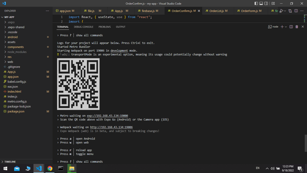The height and width of the screenshot is (173, 307).
Task: Open babel.config.js file
Action: (x=26, y=82)
